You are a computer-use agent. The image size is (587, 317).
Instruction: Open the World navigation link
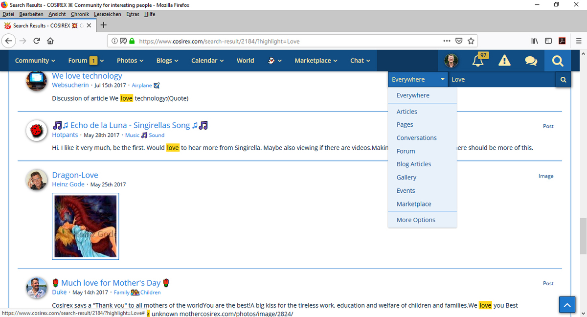coord(245,61)
